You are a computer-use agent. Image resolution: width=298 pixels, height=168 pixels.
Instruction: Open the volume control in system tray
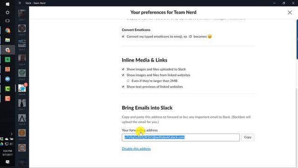[12, 144]
